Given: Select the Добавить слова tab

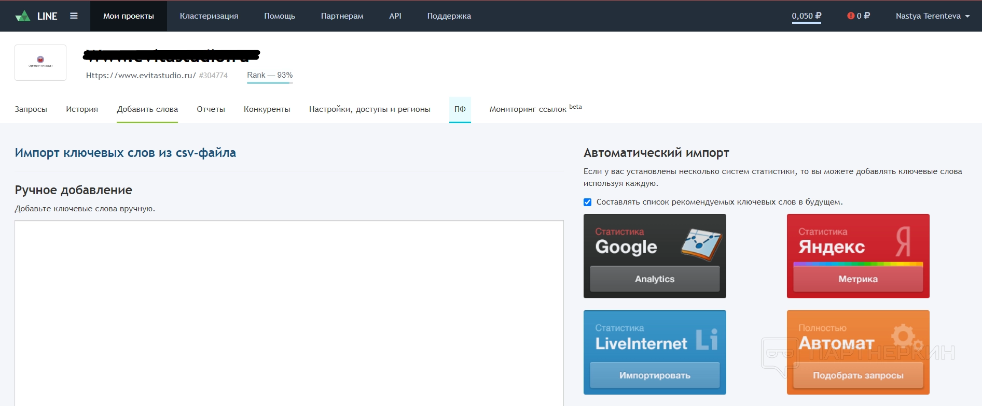Looking at the screenshot, I should tap(147, 109).
